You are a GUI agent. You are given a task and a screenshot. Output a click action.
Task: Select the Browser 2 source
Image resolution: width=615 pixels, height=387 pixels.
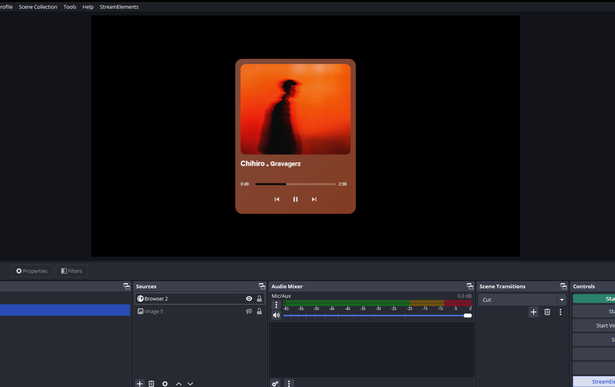[x=200, y=299]
